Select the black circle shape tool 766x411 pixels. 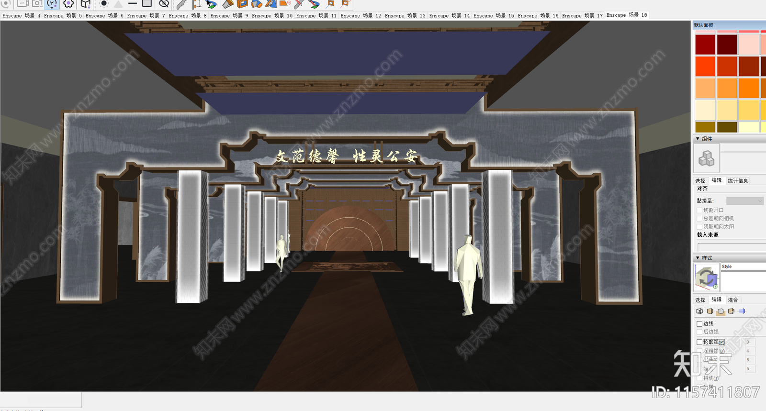point(103,4)
